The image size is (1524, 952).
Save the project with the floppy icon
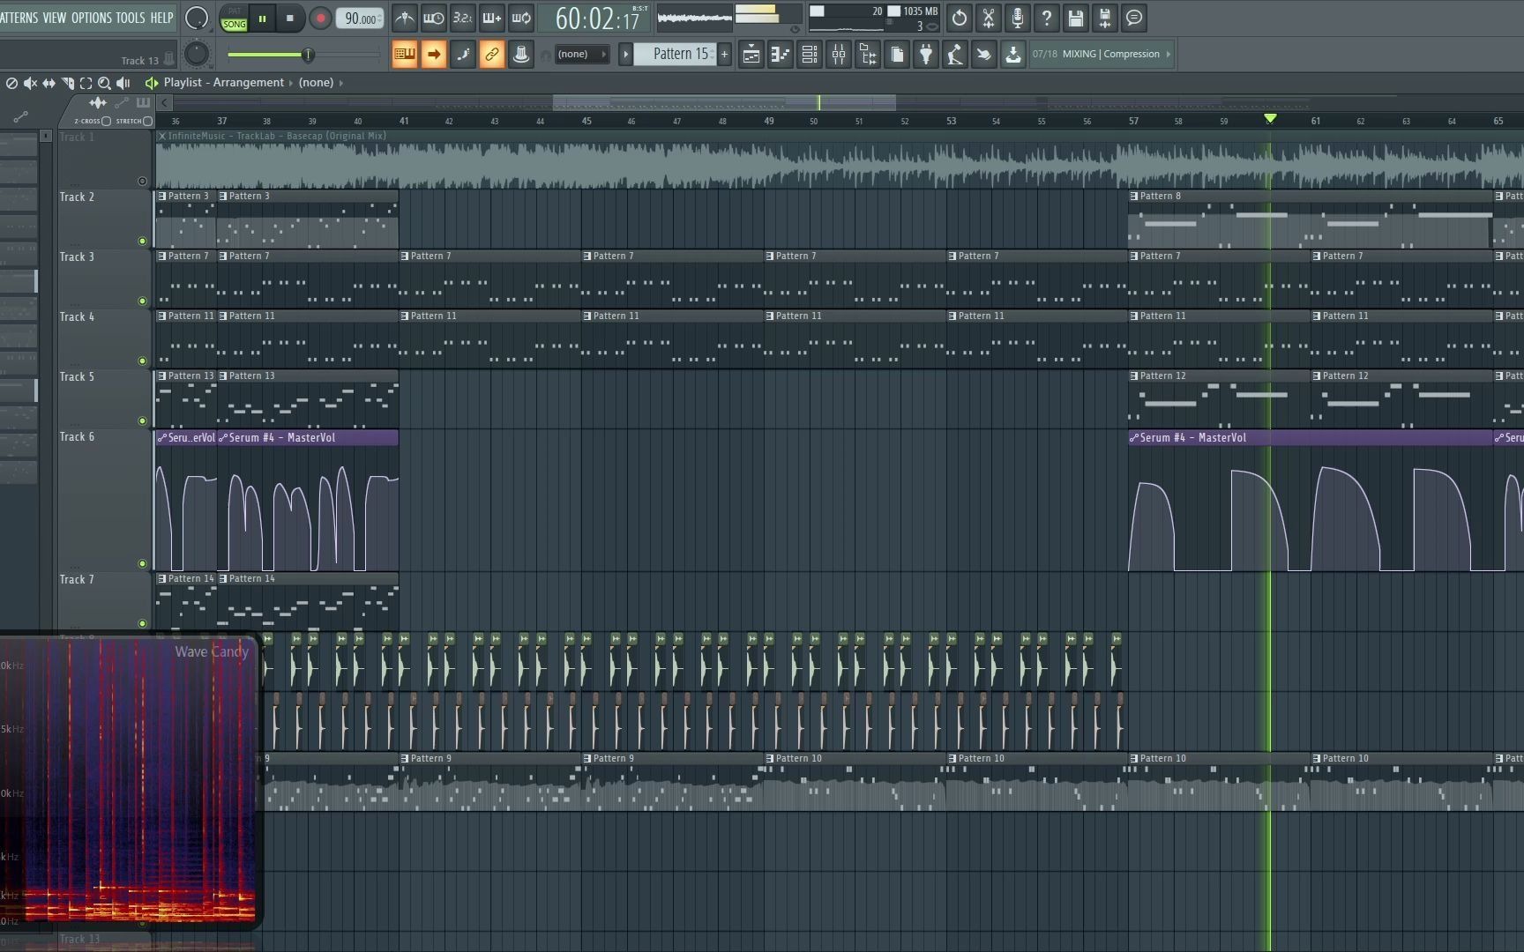pos(1076,18)
